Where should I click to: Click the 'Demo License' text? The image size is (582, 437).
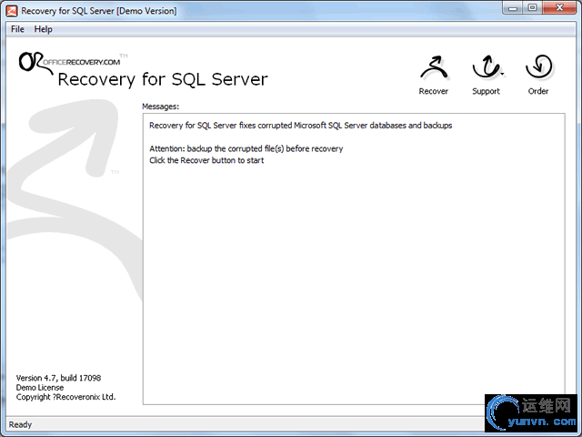[x=40, y=388]
